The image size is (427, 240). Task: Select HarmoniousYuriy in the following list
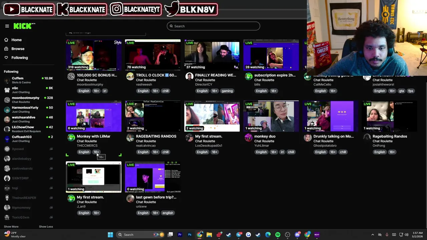[28, 109]
